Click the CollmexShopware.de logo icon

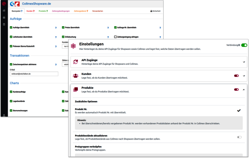pyautogui.click(x=14, y=4)
